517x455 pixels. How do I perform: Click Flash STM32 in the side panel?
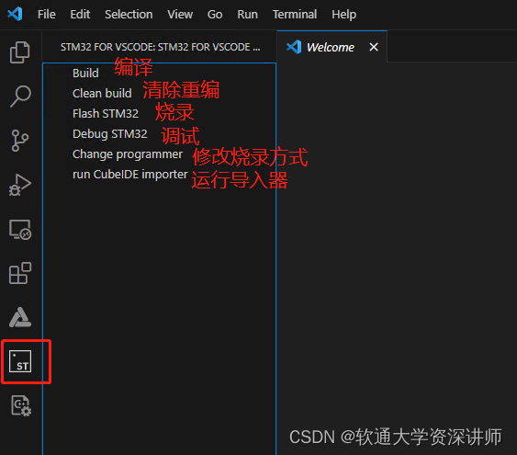click(106, 113)
